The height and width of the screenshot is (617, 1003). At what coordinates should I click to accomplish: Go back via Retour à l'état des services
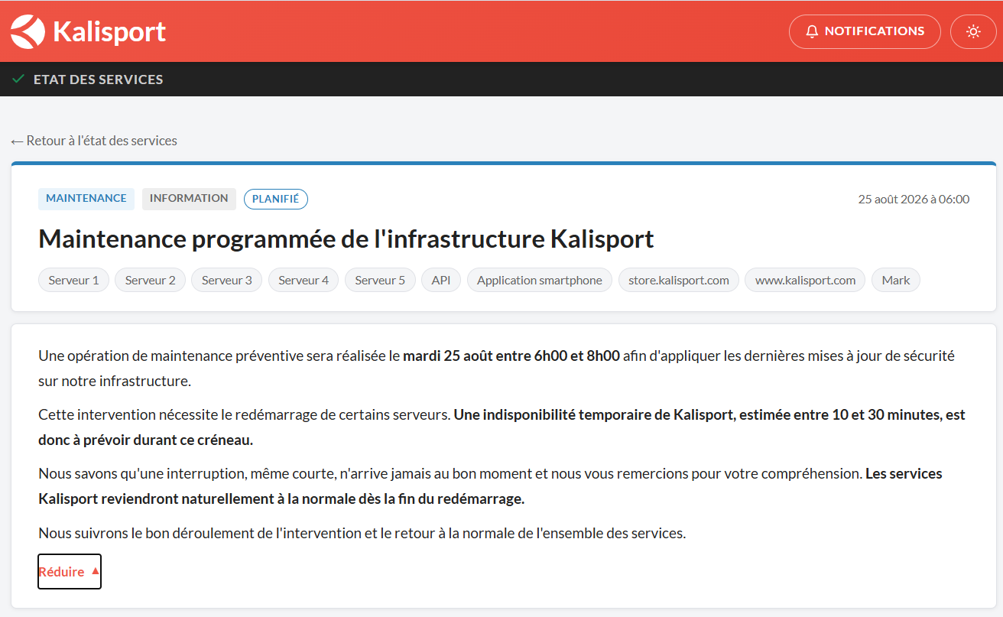[x=94, y=141]
